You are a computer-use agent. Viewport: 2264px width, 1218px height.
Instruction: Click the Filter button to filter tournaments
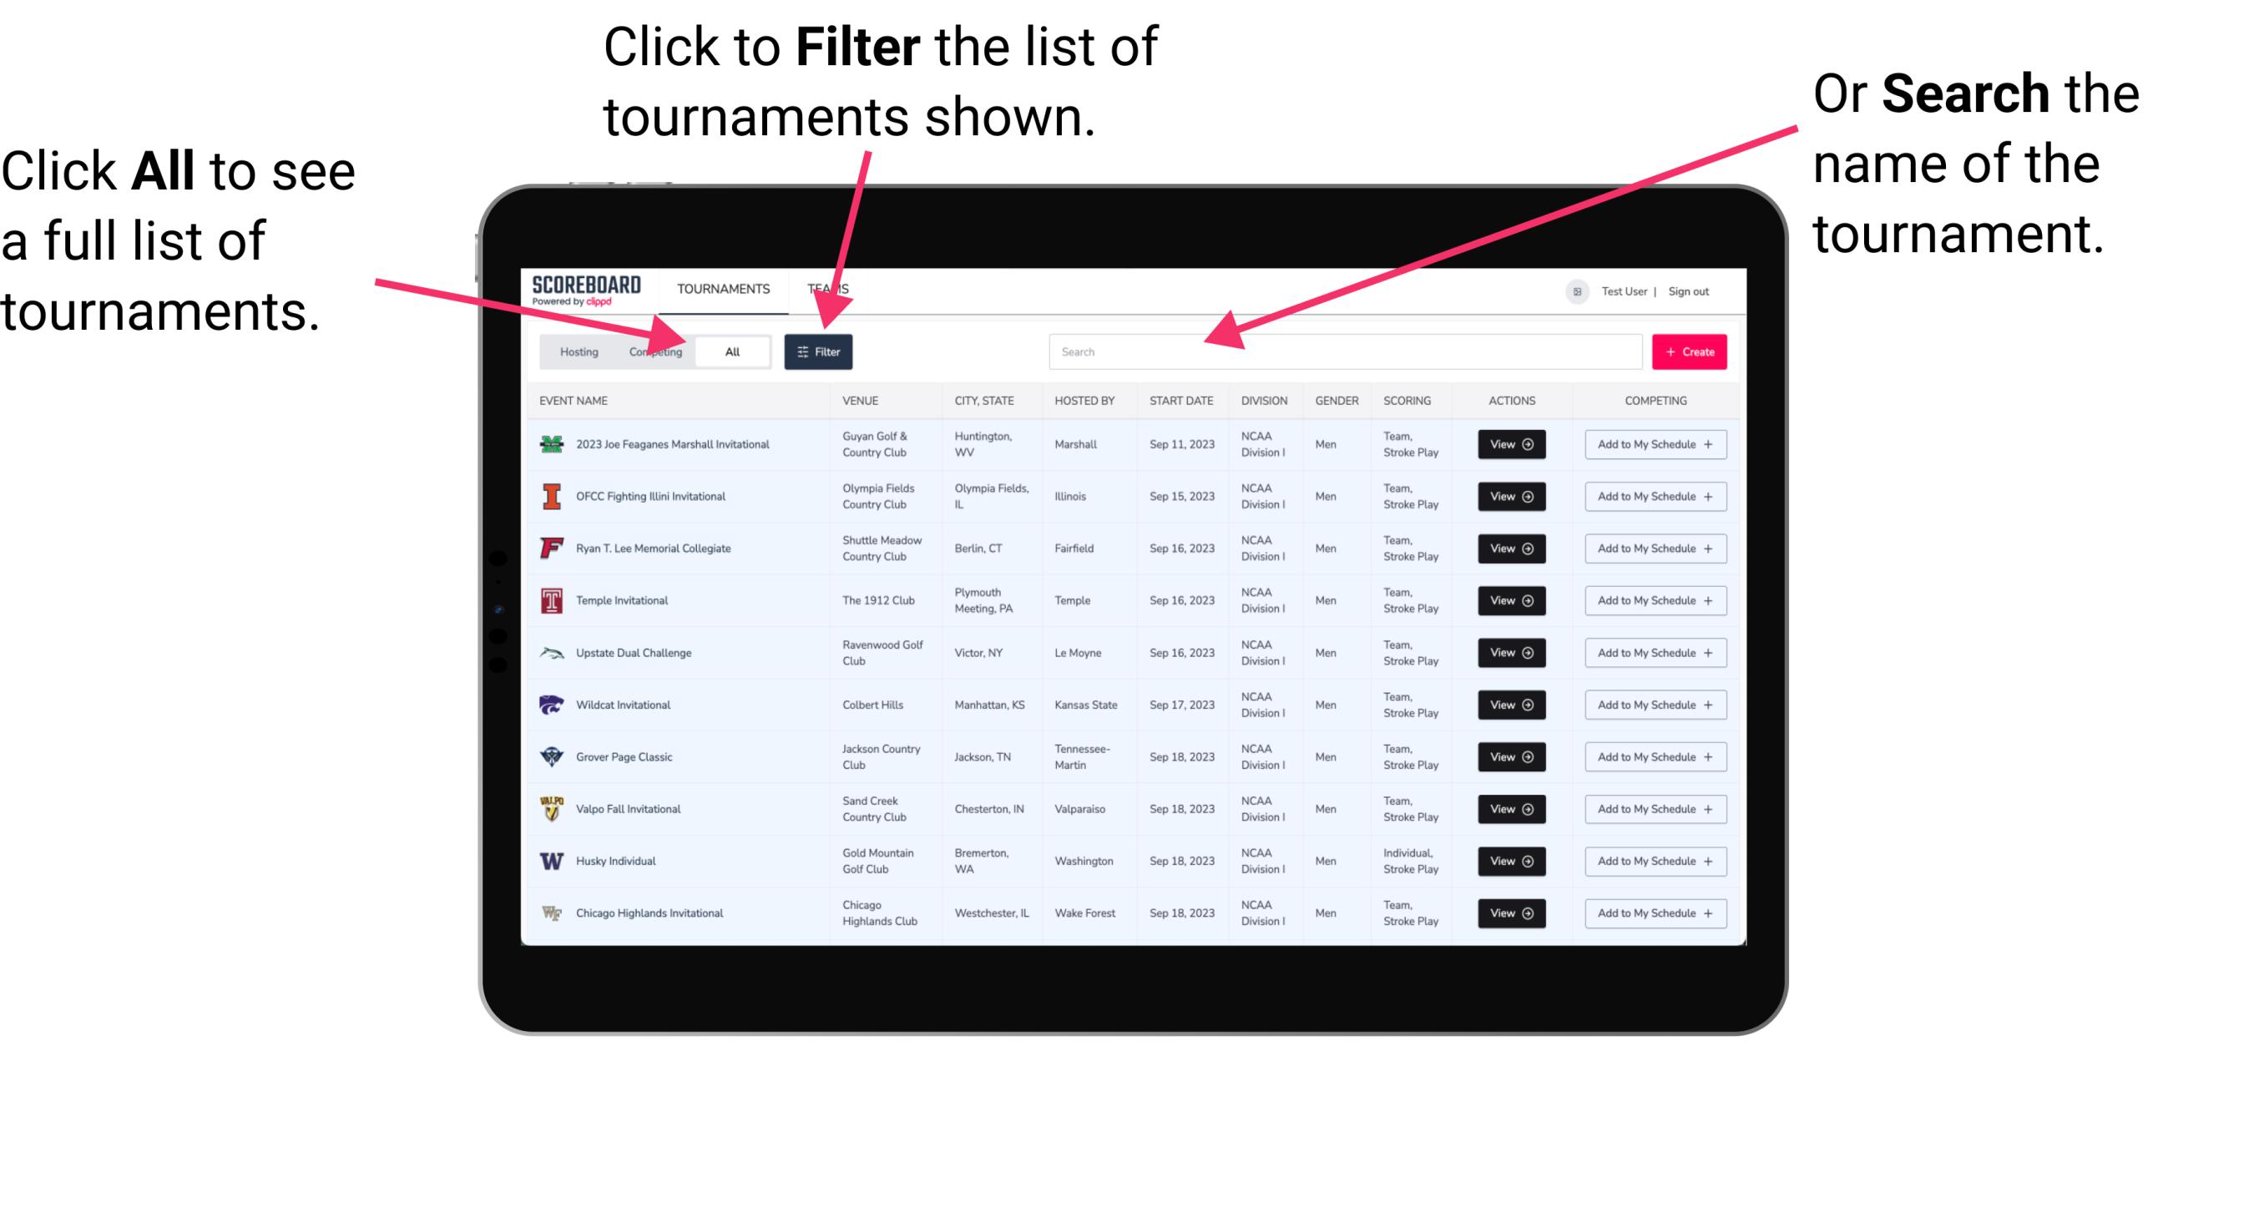pos(819,351)
